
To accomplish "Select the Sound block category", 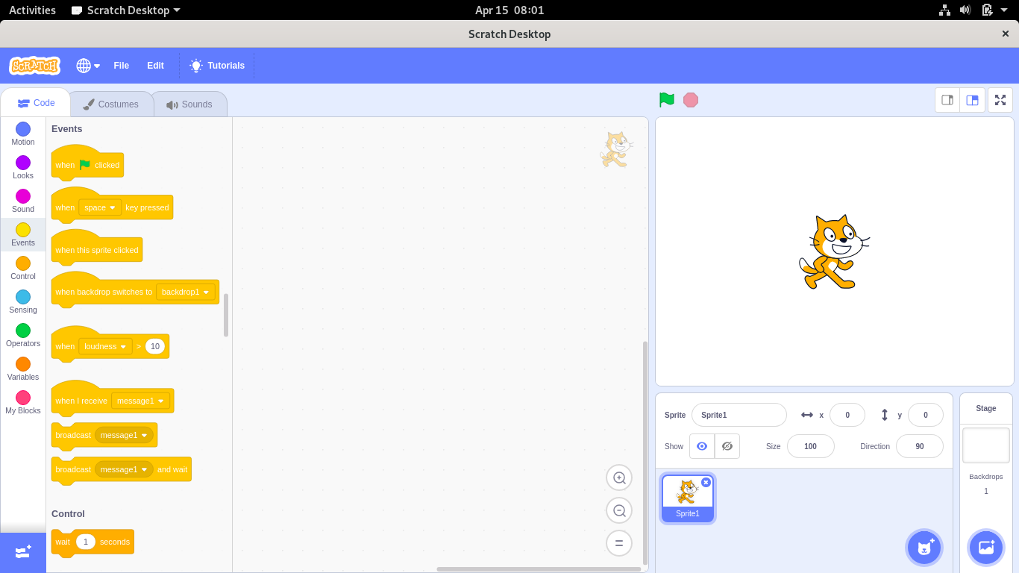I will coord(23,201).
